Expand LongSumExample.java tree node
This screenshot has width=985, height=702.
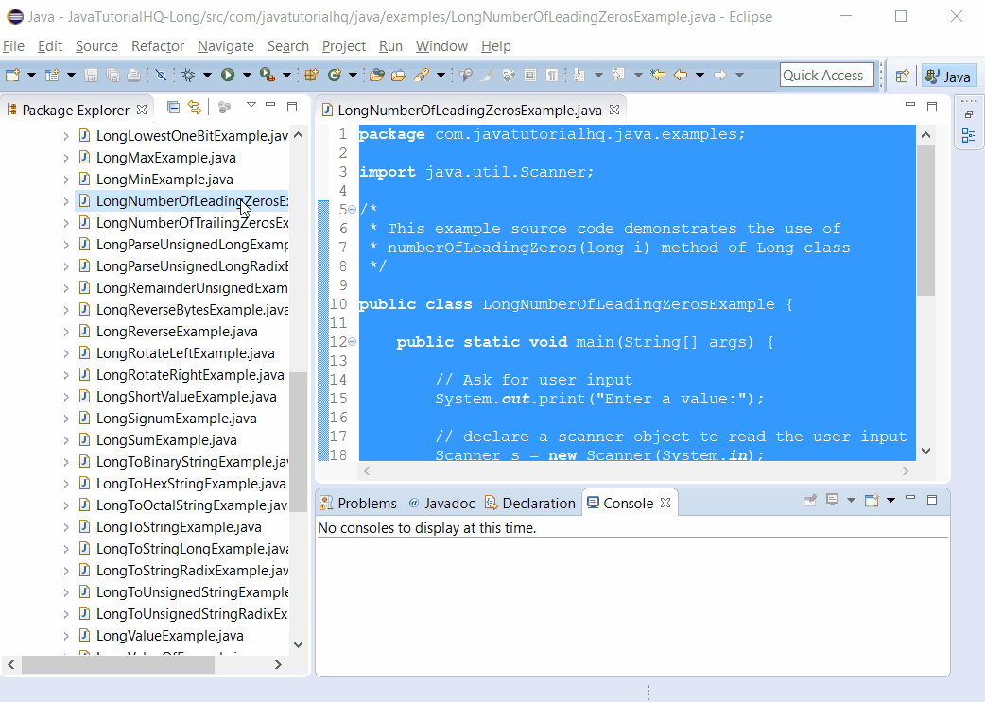(x=66, y=440)
